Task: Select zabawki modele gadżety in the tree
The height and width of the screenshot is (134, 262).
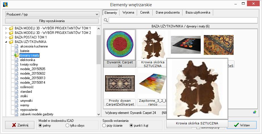Action: [37, 114]
